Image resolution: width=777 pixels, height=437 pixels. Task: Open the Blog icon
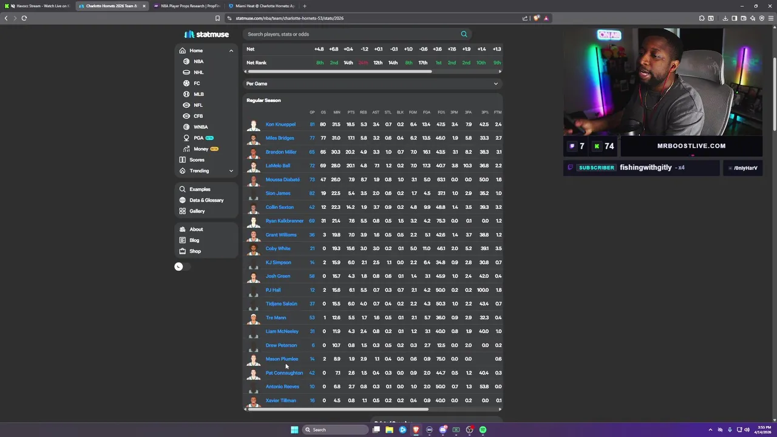pos(182,240)
